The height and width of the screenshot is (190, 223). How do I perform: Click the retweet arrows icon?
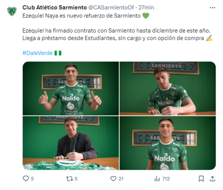(x=70, y=179)
